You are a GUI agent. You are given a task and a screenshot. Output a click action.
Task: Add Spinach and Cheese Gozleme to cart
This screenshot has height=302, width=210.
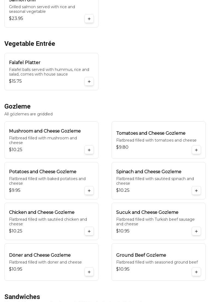[196, 191]
